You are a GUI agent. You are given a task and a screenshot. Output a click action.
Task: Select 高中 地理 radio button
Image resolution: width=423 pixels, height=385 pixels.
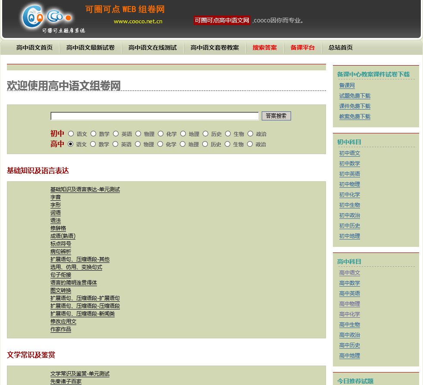click(182, 144)
